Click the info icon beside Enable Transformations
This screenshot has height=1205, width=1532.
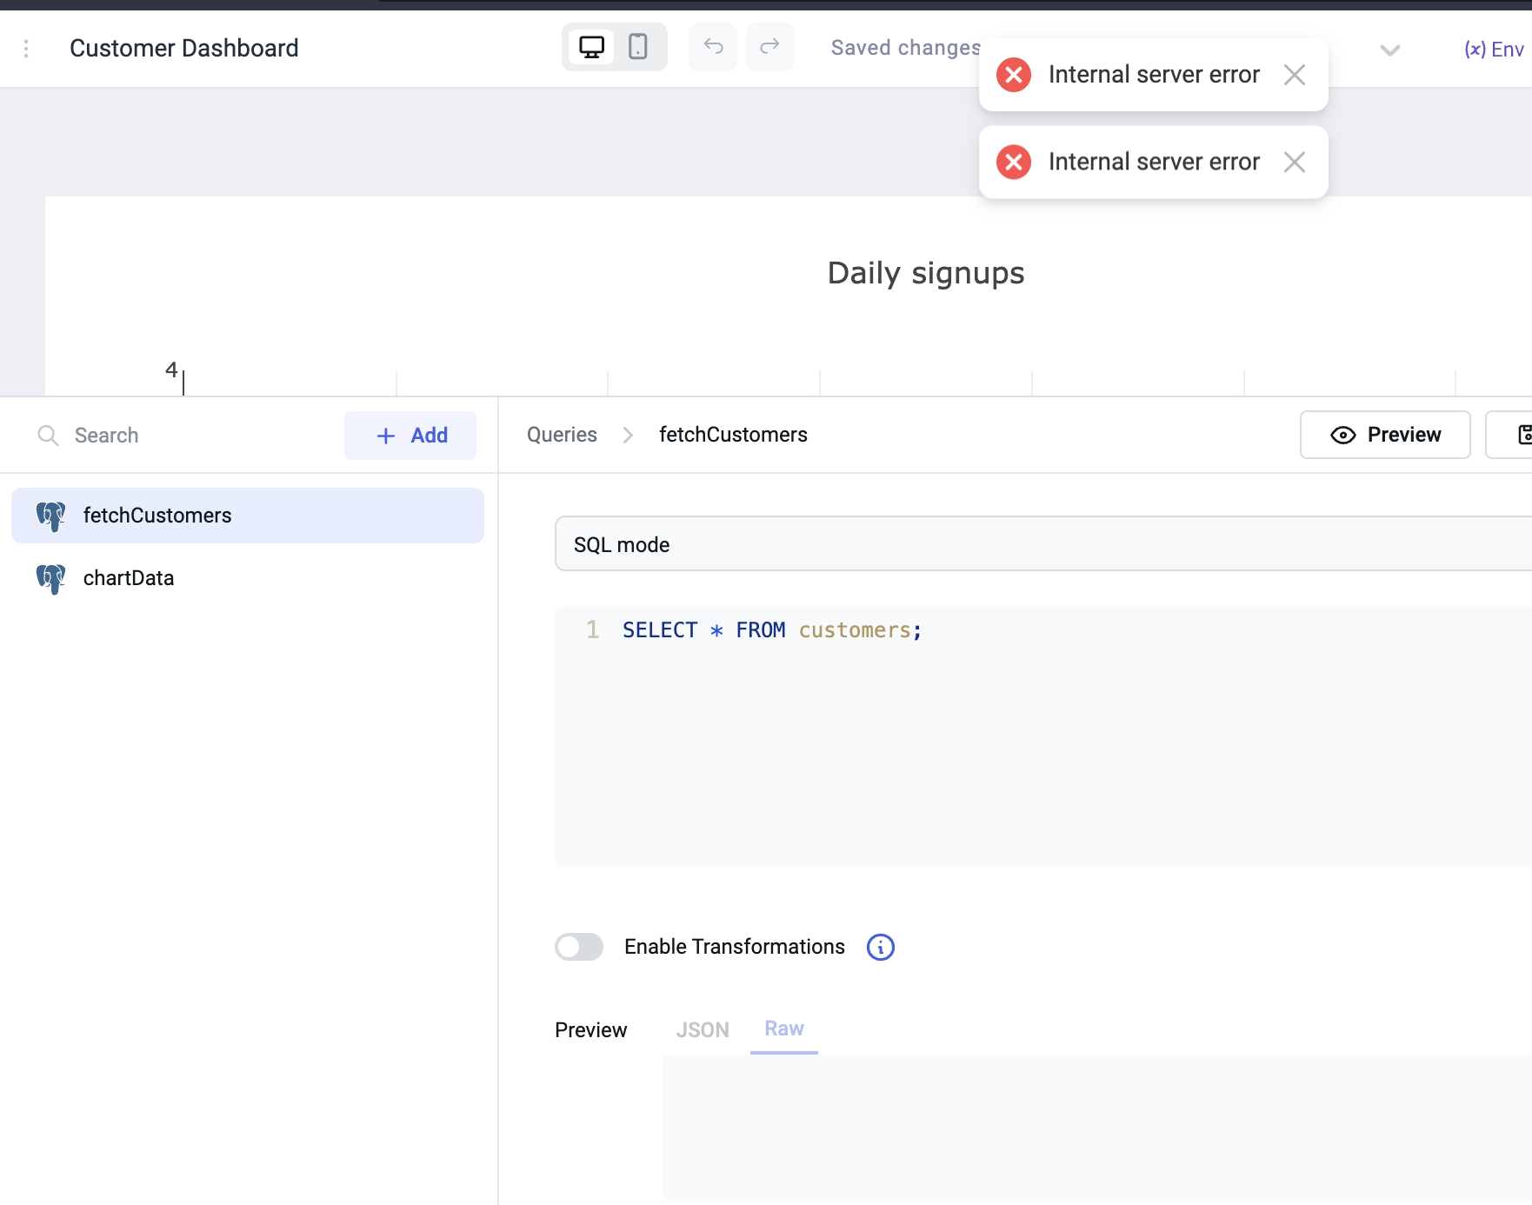[880, 947]
